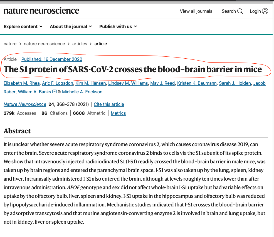Click the Published: 16 December 2020 link

point(52,59)
